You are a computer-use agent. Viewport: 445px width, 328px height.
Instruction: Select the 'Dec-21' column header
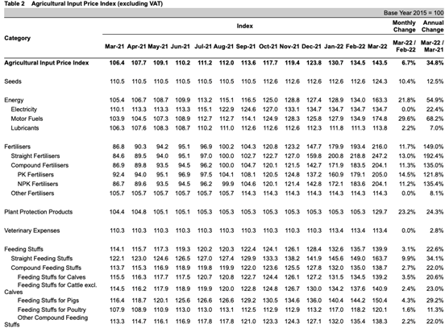tap(312, 46)
